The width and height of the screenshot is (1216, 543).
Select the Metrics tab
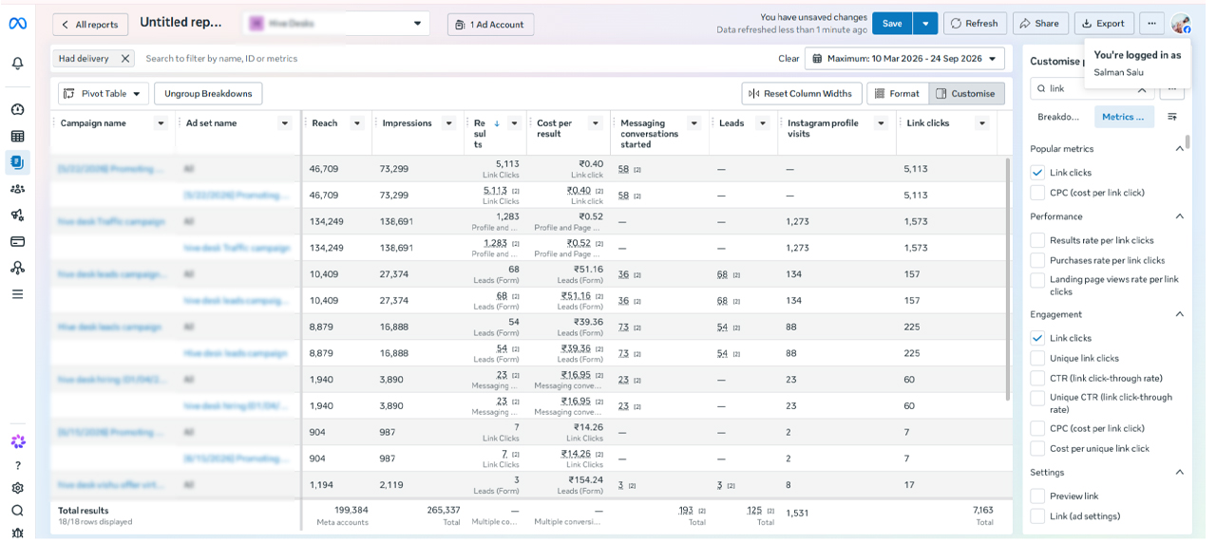tap(1124, 117)
